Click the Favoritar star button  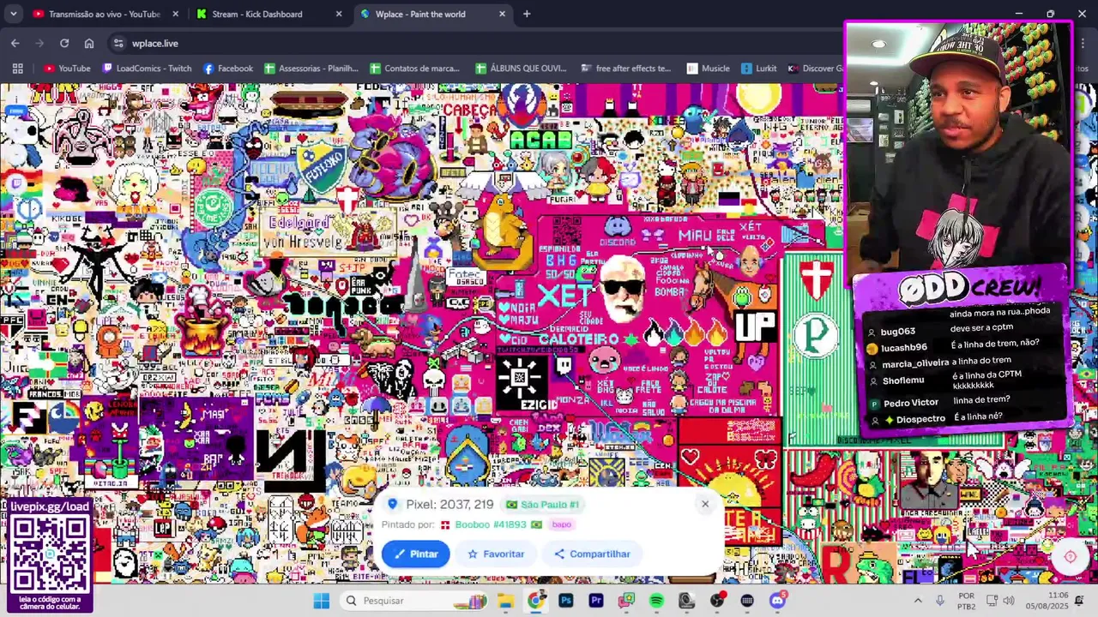(495, 554)
